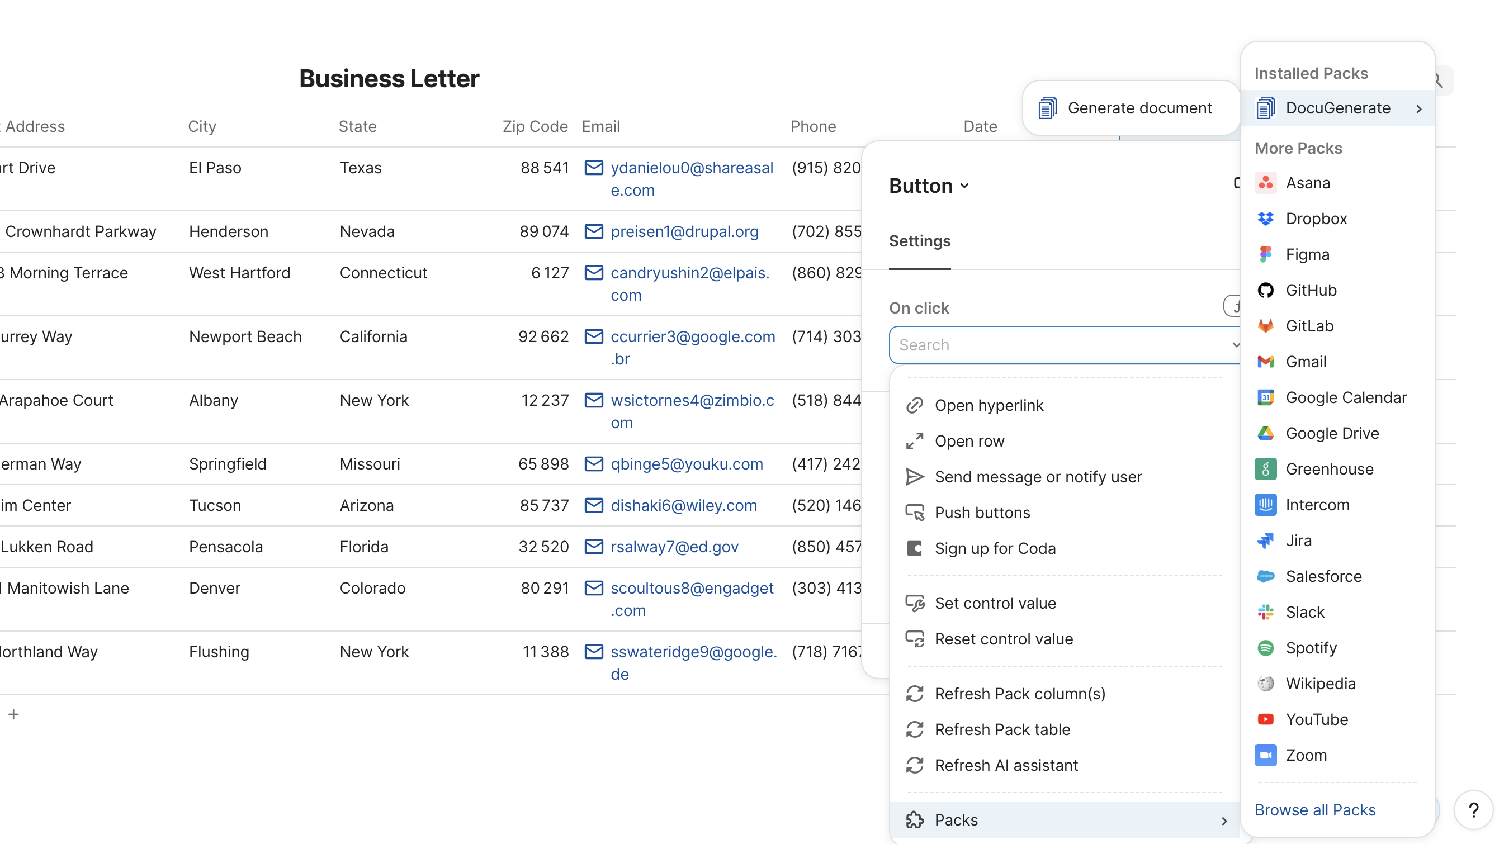Select the Figma pack icon

(1266, 254)
